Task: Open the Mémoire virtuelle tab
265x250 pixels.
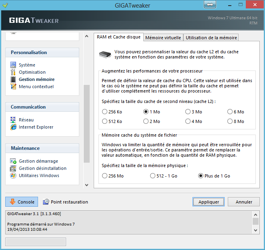Action: (163, 38)
